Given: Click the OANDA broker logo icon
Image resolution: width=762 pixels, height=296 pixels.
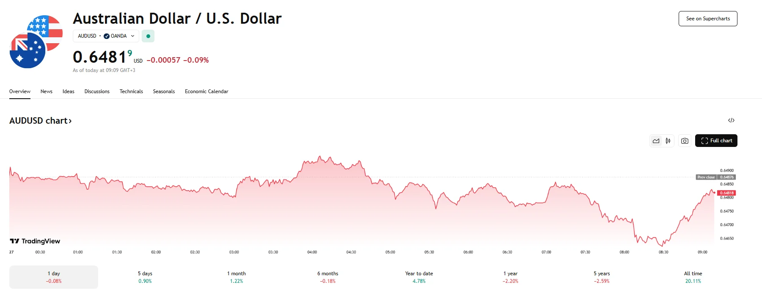Looking at the screenshot, I should click(107, 36).
